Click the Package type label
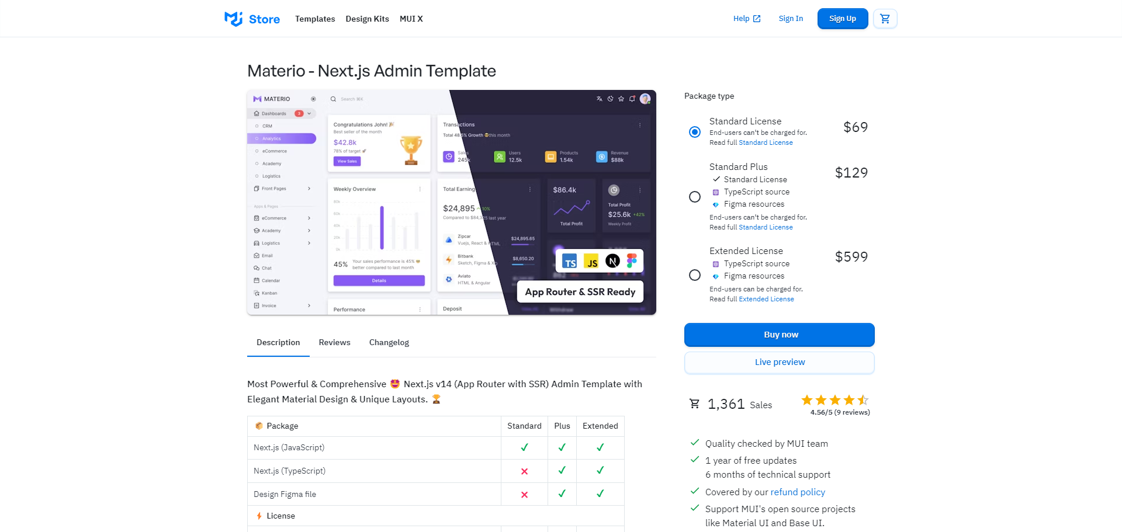 pyautogui.click(x=709, y=96)
